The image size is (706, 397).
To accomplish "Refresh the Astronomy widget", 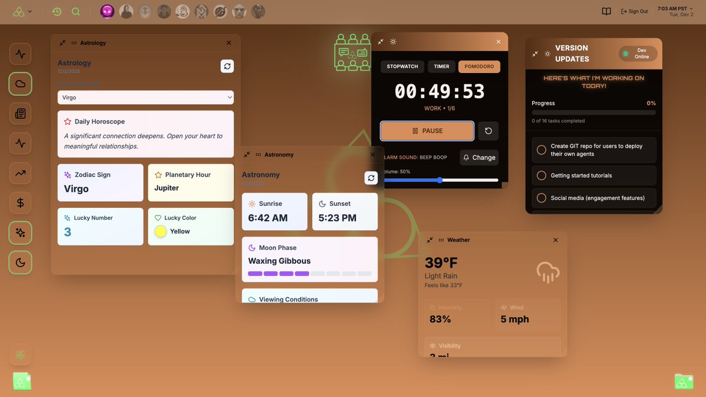I will click(371, 178).
